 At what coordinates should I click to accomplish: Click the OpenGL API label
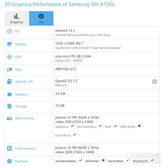tap(24, 82)
